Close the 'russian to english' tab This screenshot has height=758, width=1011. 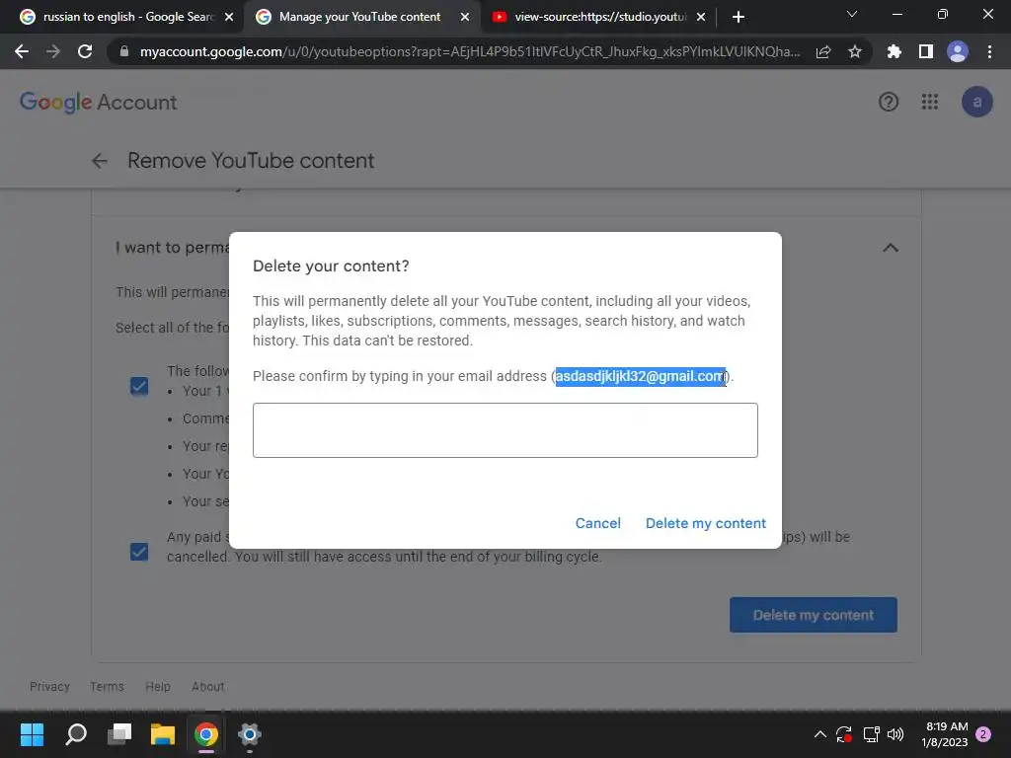(229, 17)
